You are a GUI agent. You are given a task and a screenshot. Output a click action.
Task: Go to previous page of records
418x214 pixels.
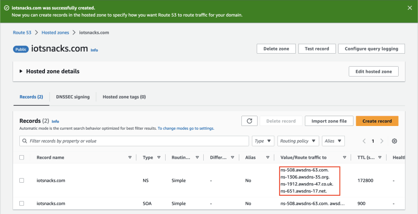coord(364,141)
